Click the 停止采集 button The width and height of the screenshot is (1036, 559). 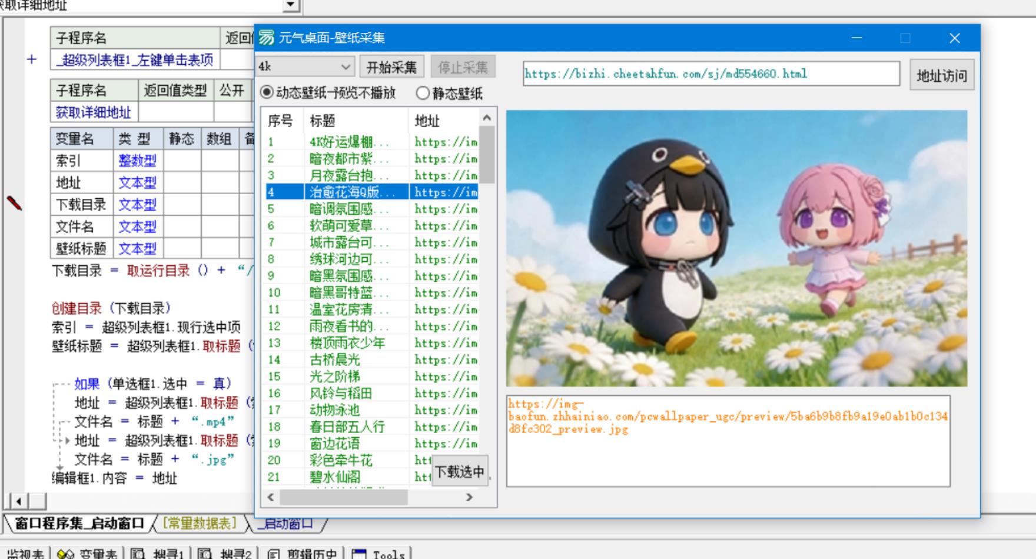tap(463, 67)
